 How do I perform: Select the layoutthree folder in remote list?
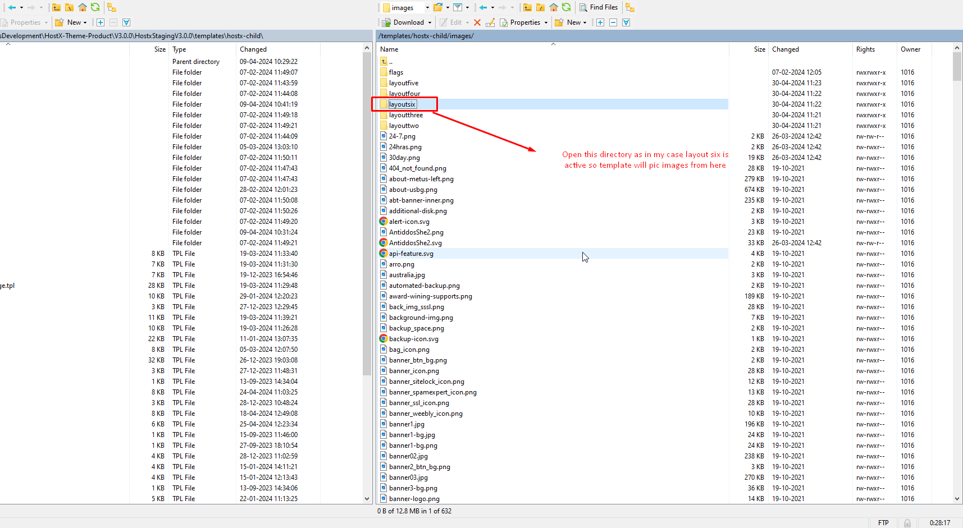click(405, 115)
